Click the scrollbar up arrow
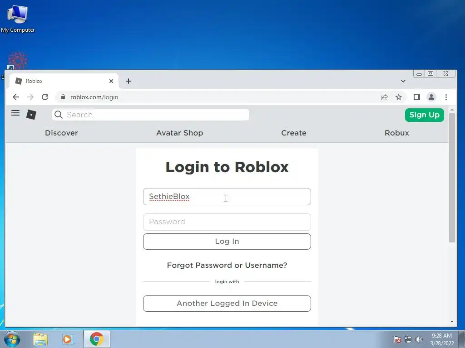This screenshot has height=348, width=465. [452, 110]
